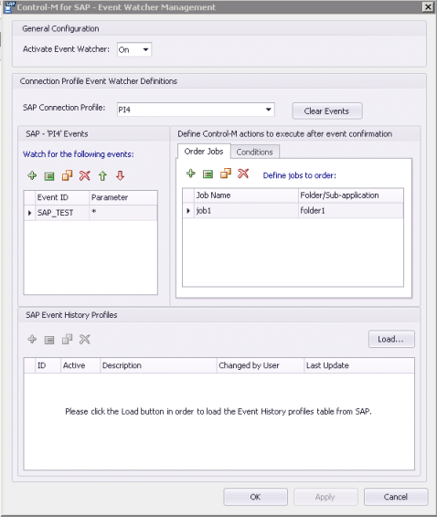Switch to the Conditions tab

pos(254,152)
